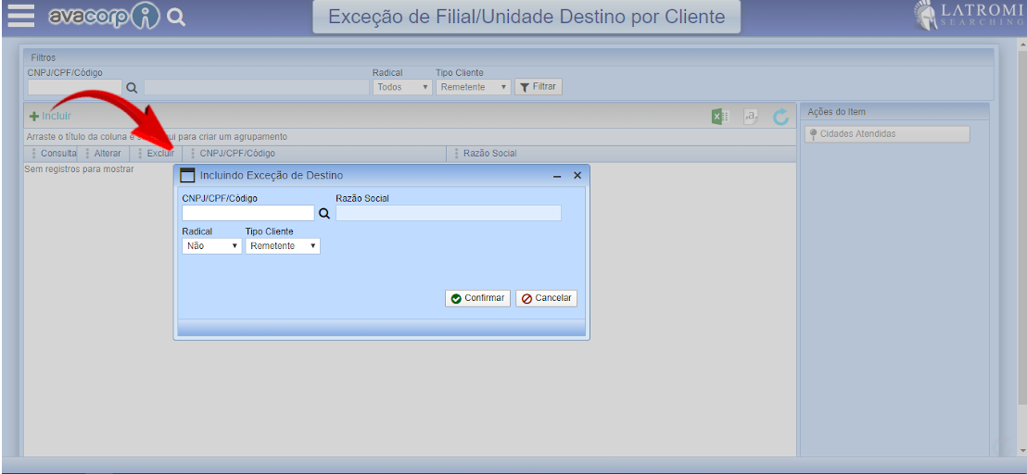Open the Radical dropdown in the dialog
This screenshot has width=1027, height=474.
point(211,246)
